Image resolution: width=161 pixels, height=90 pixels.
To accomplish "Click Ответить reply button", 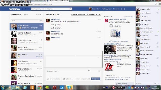I will [x=96, y=79].
